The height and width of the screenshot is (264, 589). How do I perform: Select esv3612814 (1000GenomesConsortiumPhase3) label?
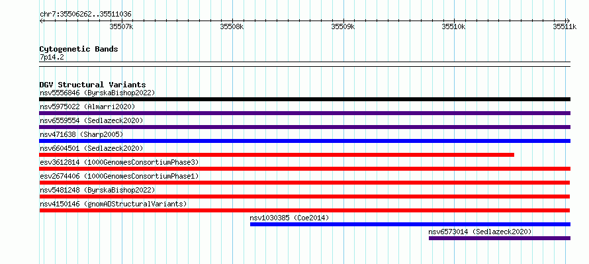(x=119, y=162)
